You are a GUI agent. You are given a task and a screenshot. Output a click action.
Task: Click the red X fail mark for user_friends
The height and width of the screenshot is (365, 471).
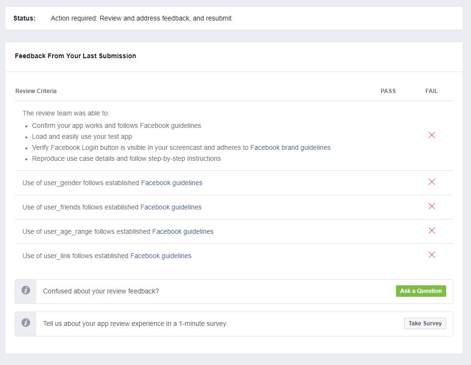pos(432,206)
